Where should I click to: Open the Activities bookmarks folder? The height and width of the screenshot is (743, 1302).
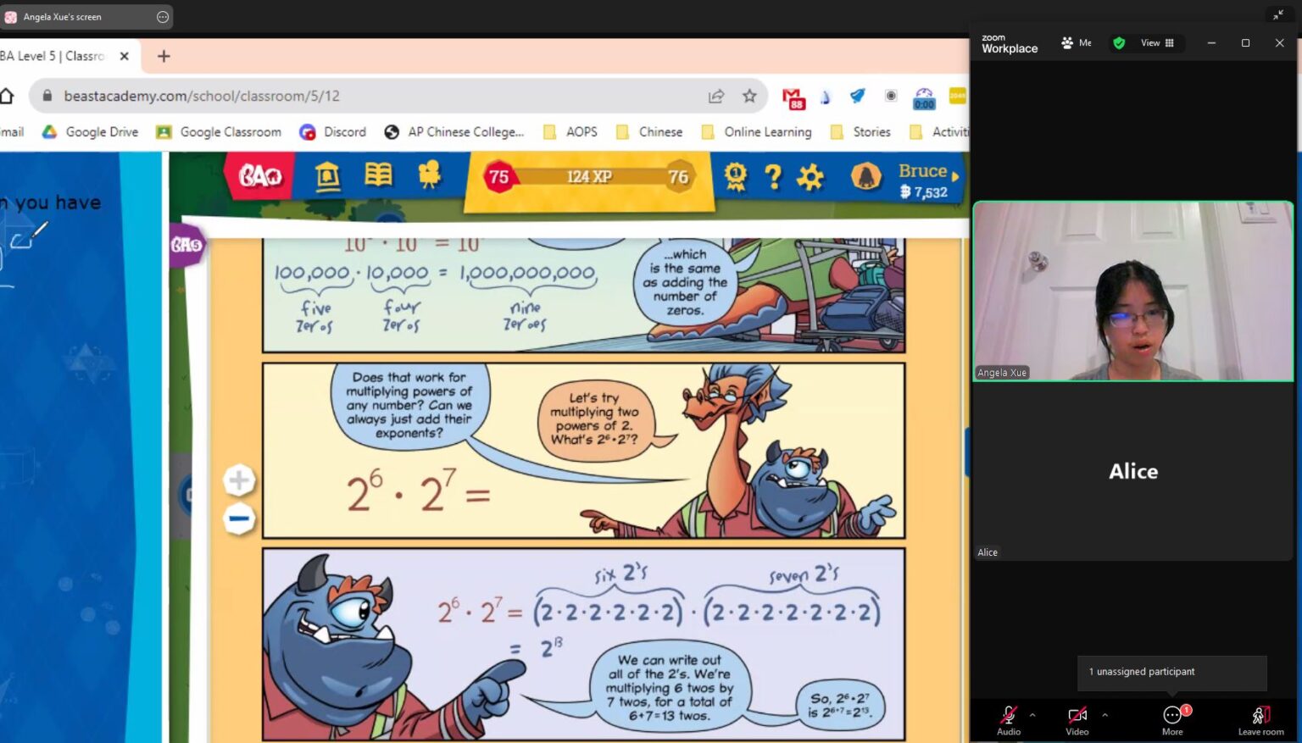tap(938, 132)
